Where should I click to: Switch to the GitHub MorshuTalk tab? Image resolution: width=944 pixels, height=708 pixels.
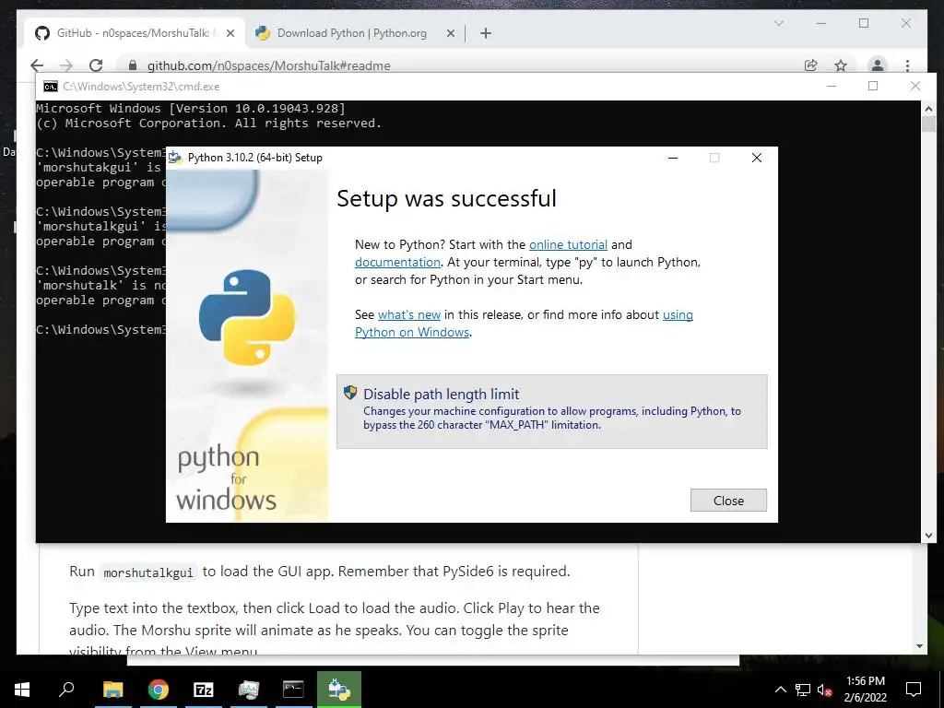[134, 33]
